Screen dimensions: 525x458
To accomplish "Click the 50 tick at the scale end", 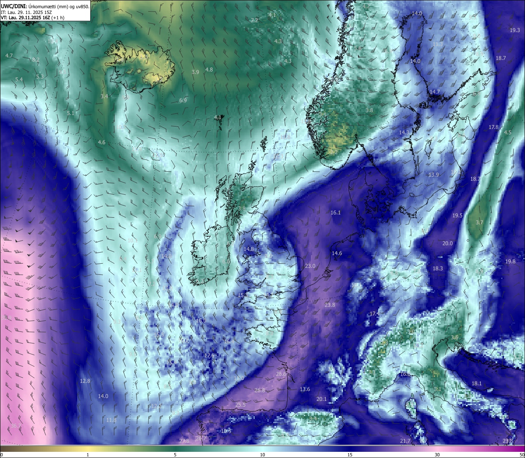I will [521, 454].
